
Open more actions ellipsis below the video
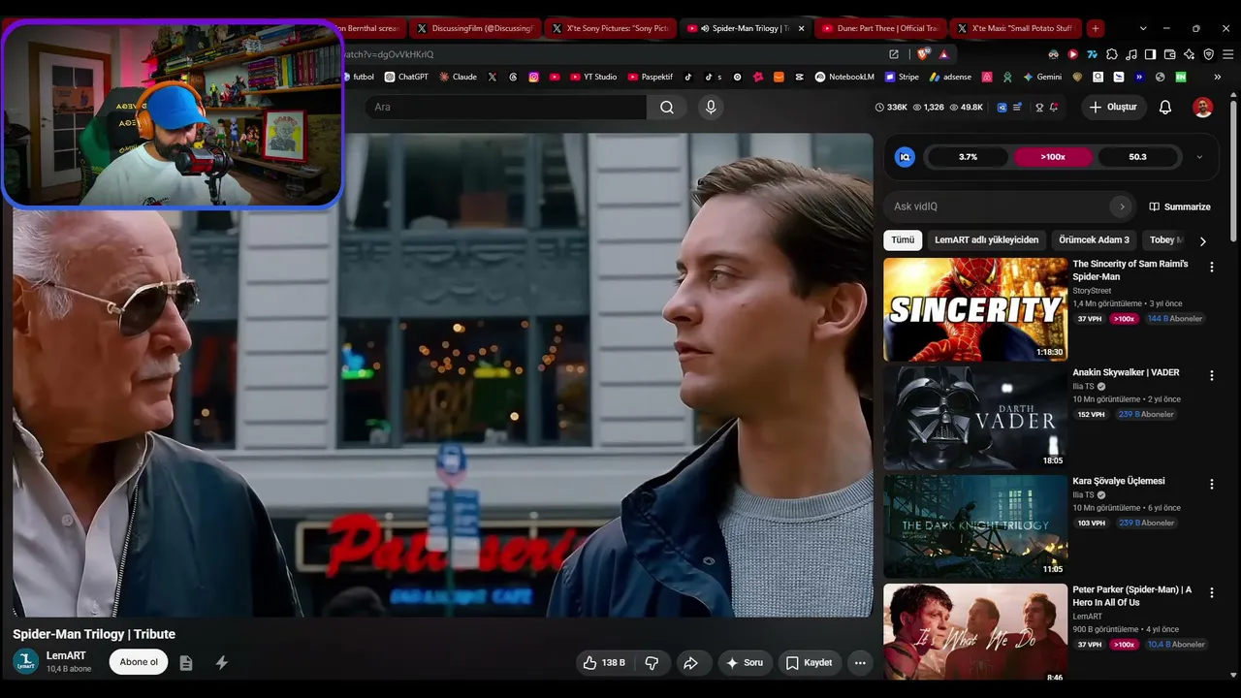(860, 663)
